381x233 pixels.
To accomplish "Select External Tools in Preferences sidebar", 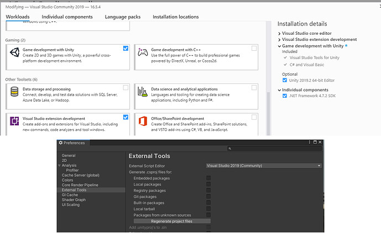I will [91, 190].
